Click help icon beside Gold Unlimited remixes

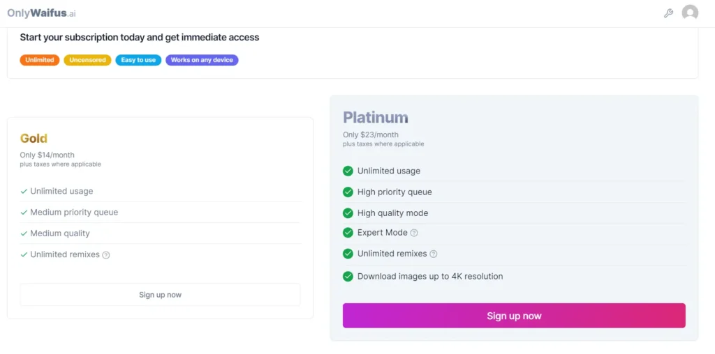point(106,255)
